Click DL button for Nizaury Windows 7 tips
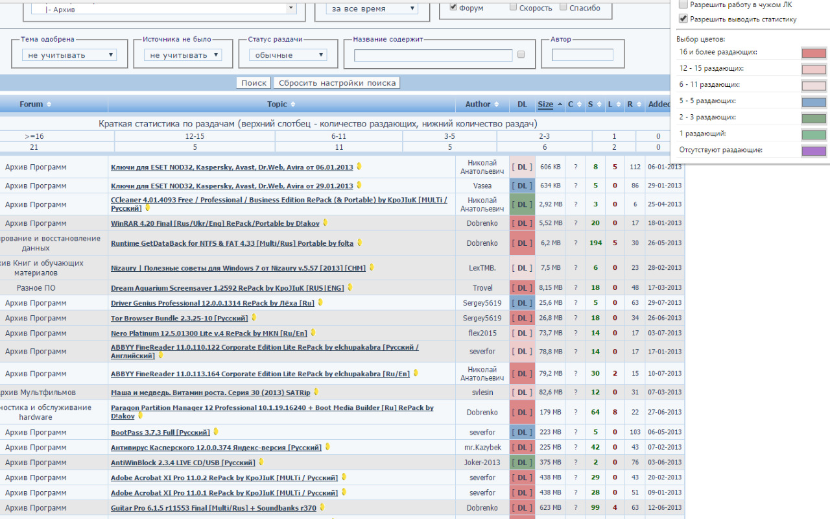830x519 pixels. tap(522, 268)
